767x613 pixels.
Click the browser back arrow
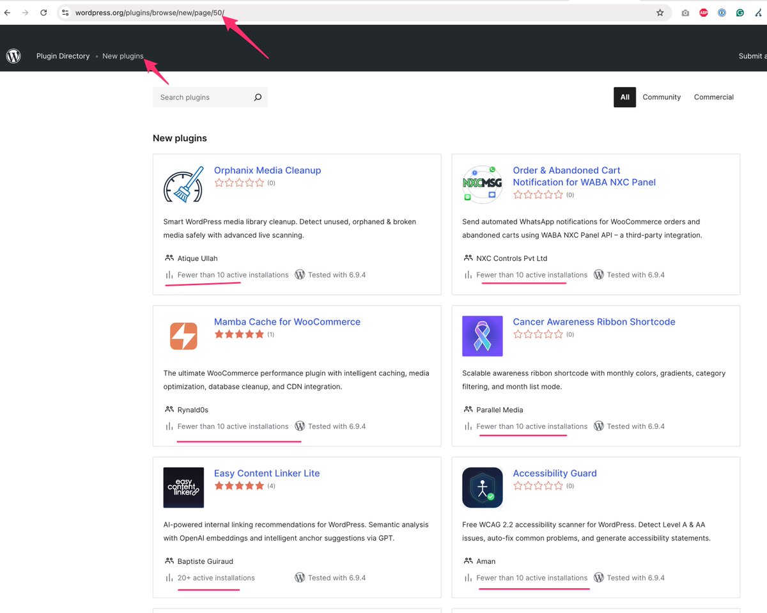[x=7, y=13]
